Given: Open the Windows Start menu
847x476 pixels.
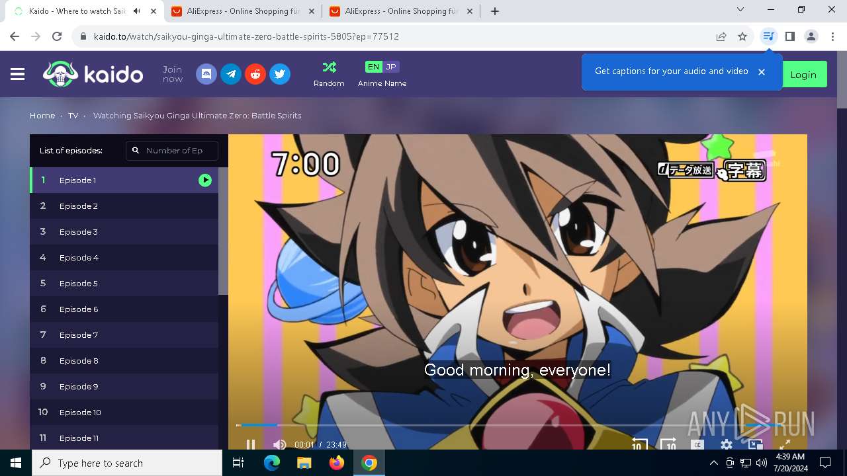Looking at the screenshot, I should pyautogui.click(x=16, y=463).
